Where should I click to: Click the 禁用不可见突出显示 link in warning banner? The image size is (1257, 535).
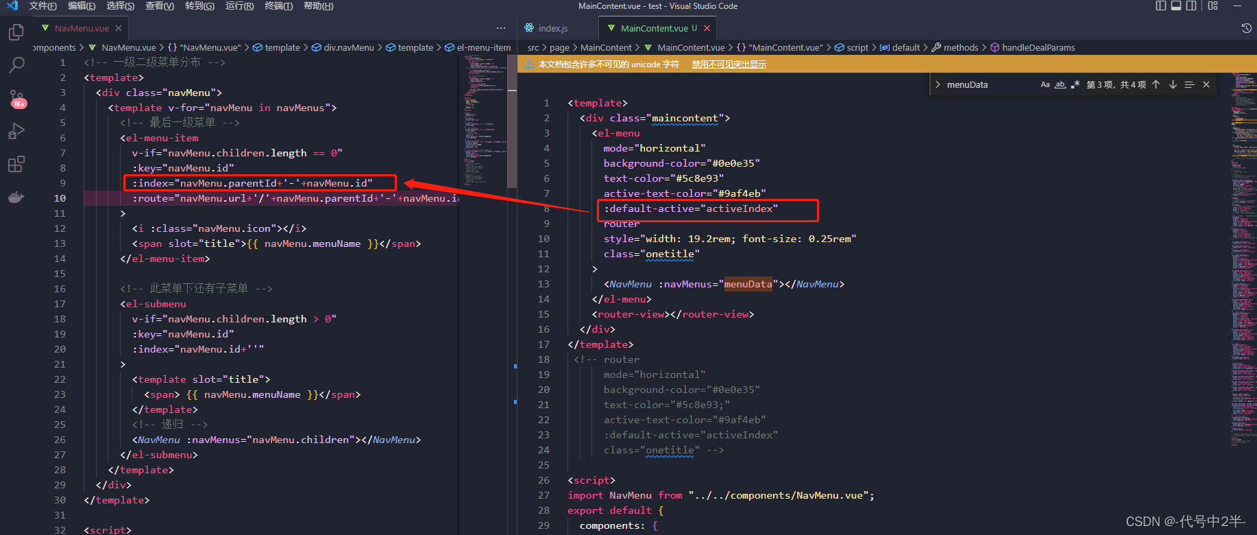[x=729, y=64]
